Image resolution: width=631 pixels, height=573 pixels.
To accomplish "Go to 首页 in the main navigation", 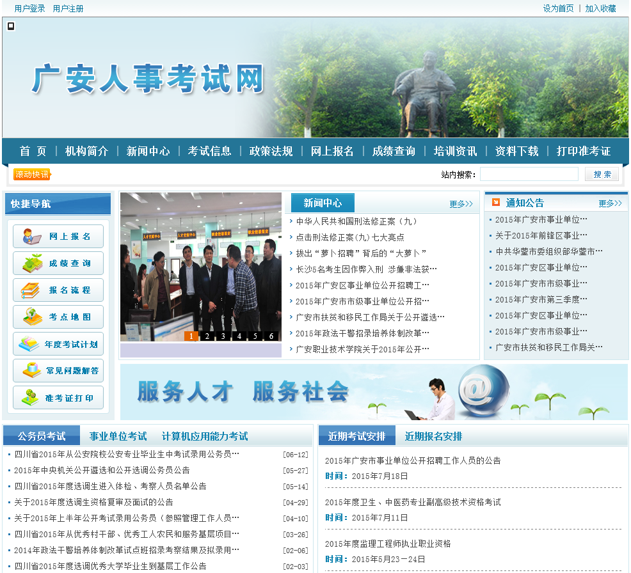I will pos(33,151).
